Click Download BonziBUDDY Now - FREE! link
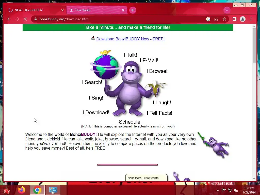 [130, 39]
